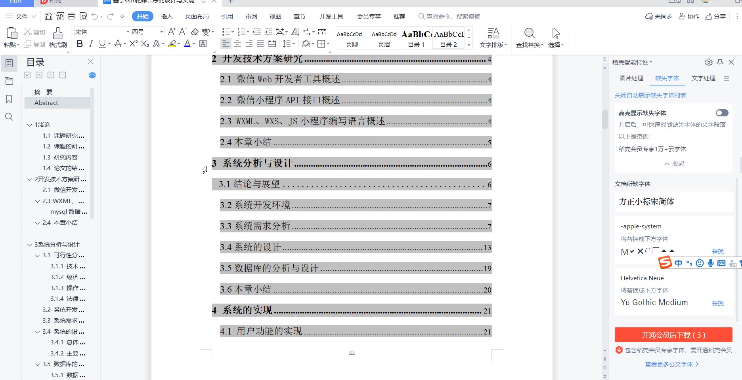The image size is (742, 380).
Task: Toggle 高亮显示缺失字体 switch
Action: 722,113
